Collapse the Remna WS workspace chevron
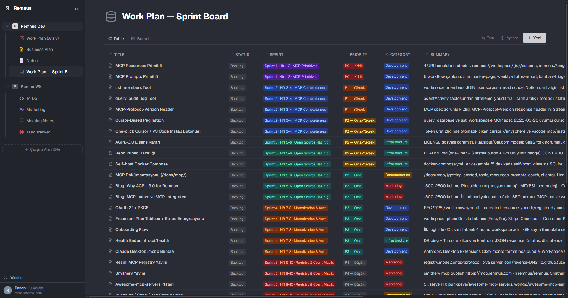Viewport: 568px width, 298px height. pyautogui.click(x=7, y=87)
